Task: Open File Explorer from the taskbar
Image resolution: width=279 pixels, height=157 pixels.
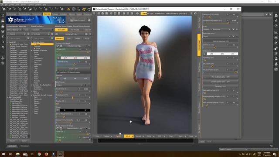Action: tap(18, 154)
